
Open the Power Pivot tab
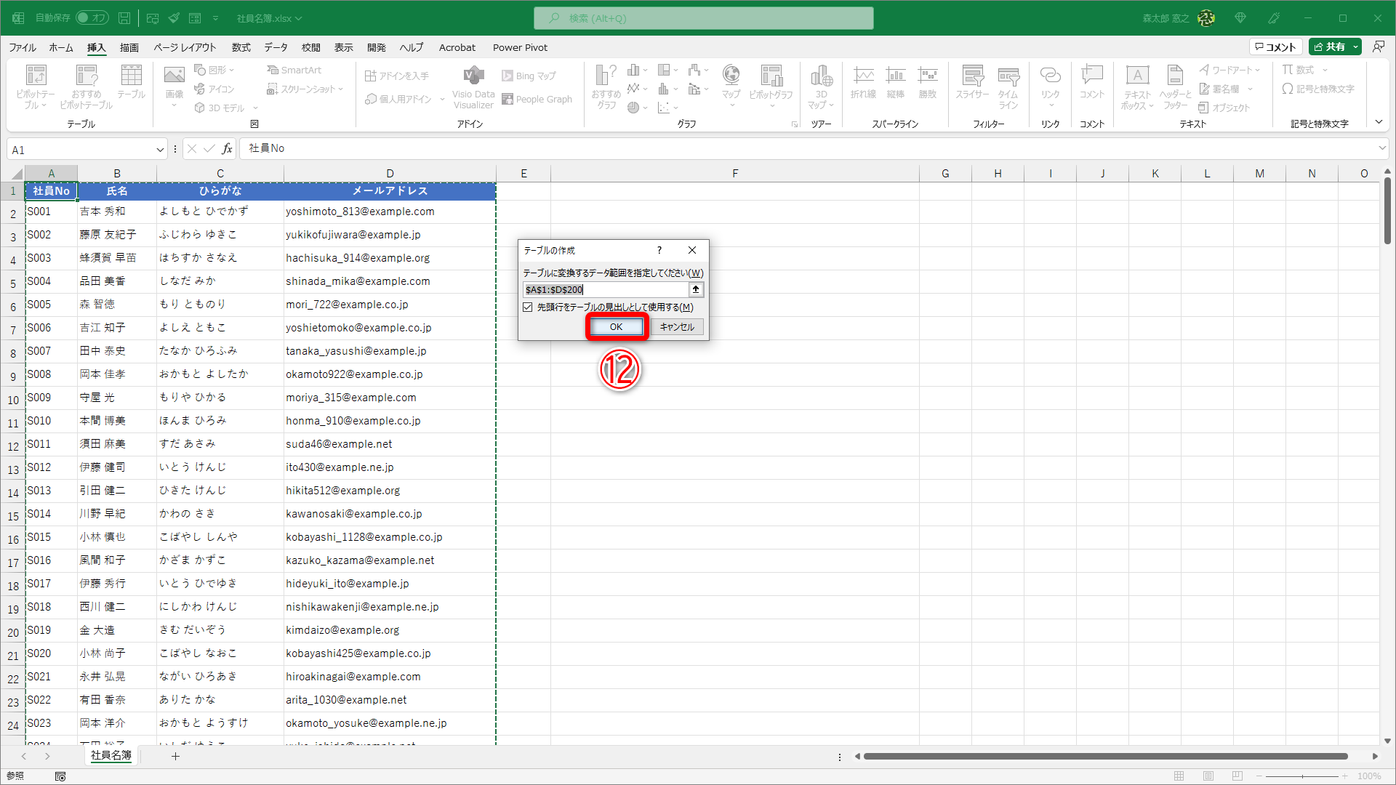click(520, 47)
